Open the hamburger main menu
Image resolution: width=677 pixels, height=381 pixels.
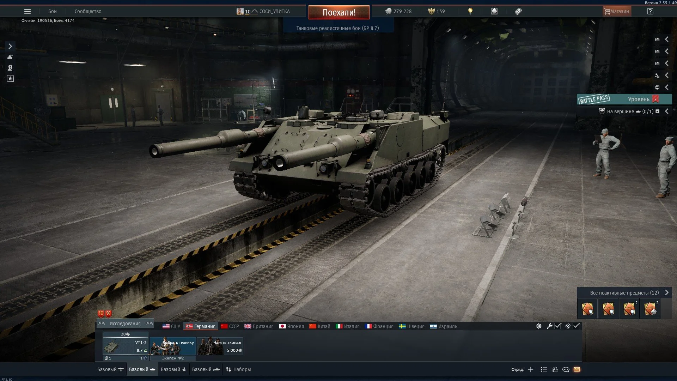click(x=28, y=11)
